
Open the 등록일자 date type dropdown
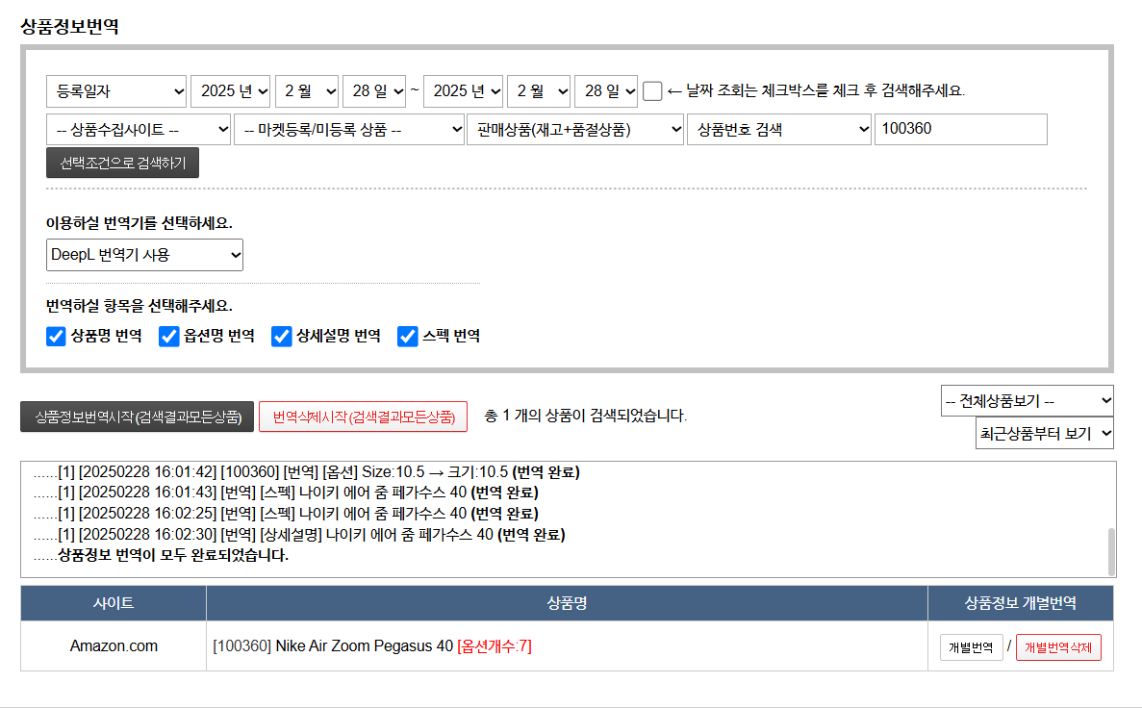pos(116,91)
